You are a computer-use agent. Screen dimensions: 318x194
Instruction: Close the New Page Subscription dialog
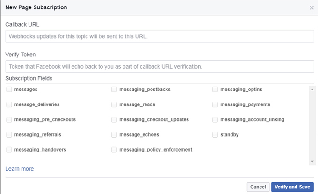pyautogui.click(x=311, y=8)
